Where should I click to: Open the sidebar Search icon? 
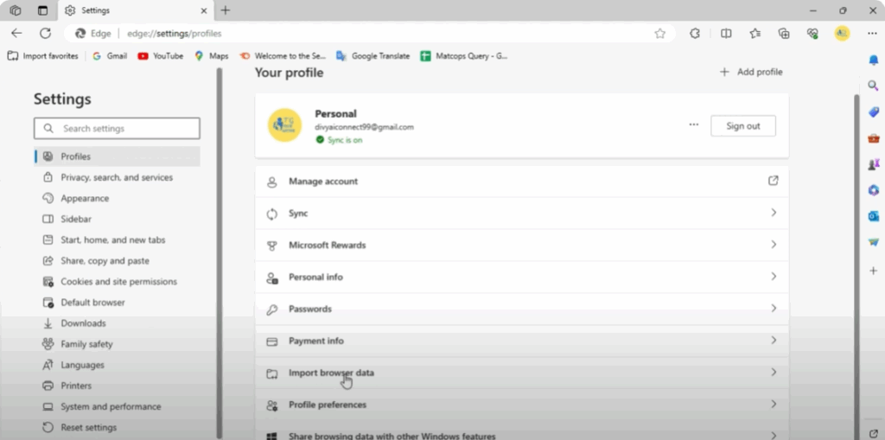[x=874, y=86]
